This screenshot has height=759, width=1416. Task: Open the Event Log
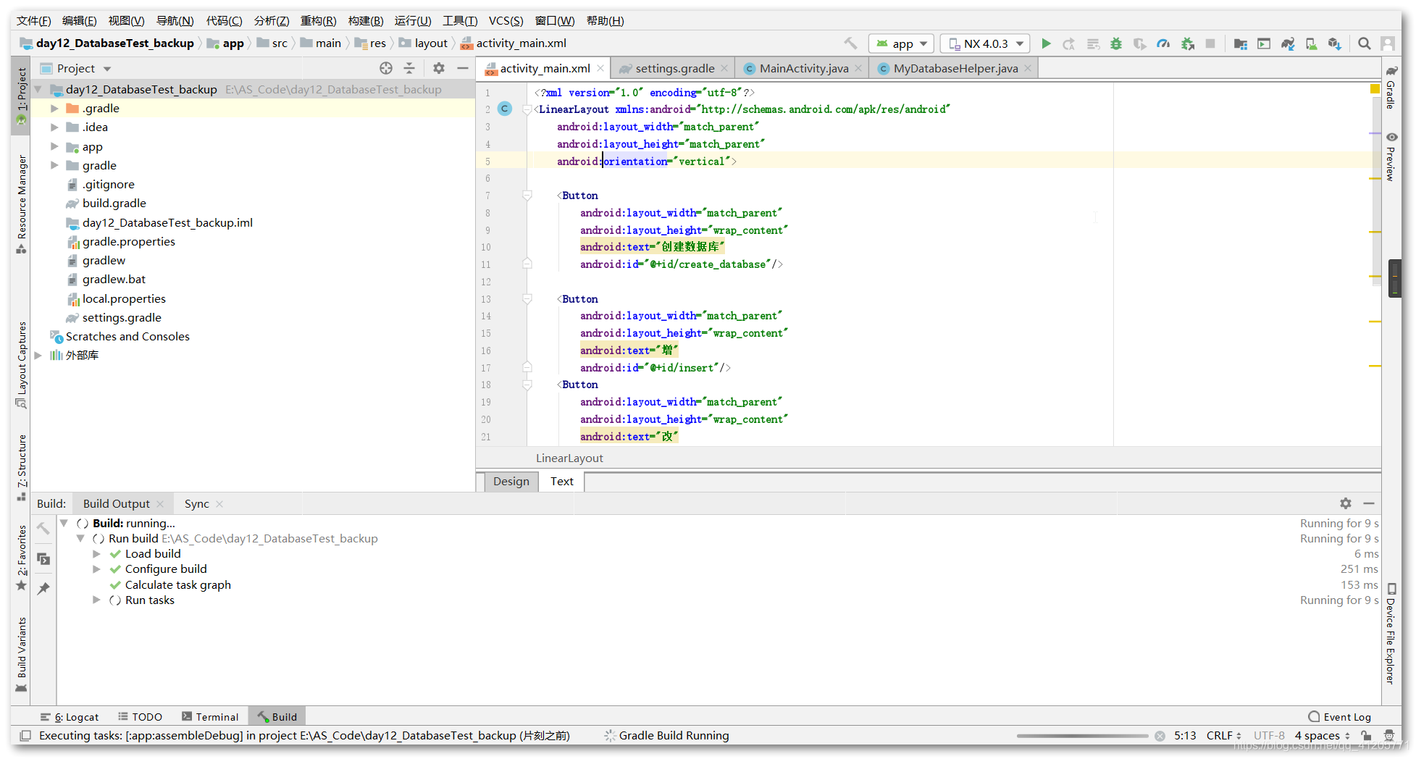click(1340, 716)
